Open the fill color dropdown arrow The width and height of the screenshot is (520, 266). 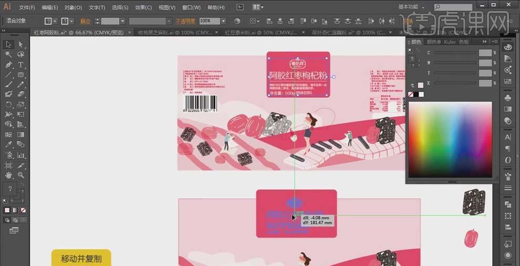click(x=55, y=21)
